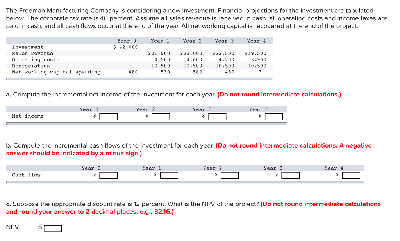Screen dimensions: 400x241
Task: Click the Cash flow Year 2 input box
Action: click(230, 175)
